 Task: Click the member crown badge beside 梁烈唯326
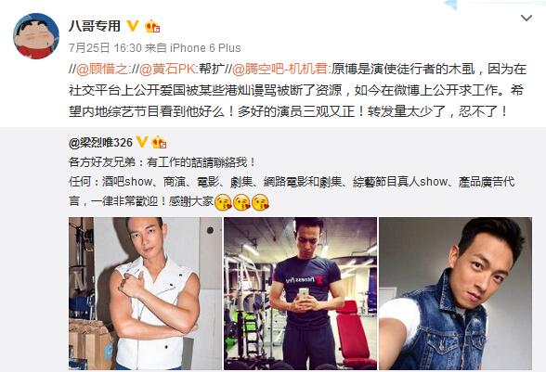tap(159, 142)
